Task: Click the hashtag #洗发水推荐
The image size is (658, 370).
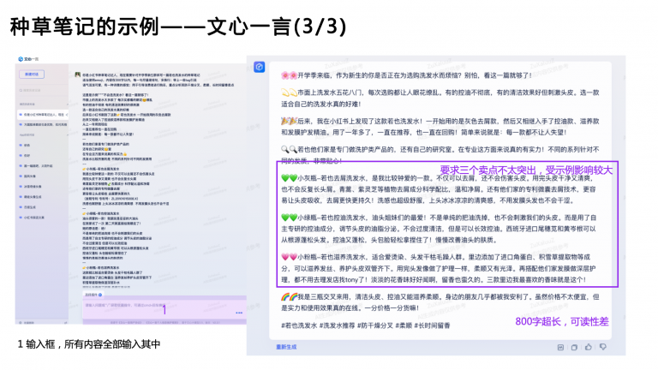Action: (x=337, y=325)
